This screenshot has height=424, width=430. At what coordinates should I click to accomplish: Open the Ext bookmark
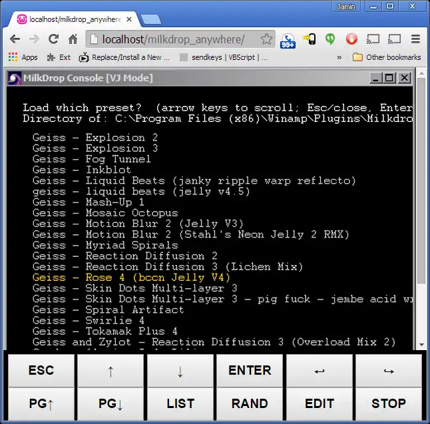pyautogui.click(x=59, y=57)
